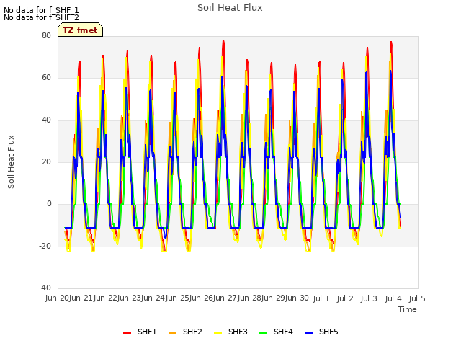Toggle the SHF1 legend label
The width and height of the screenshot is (461, 346).
pos(147,332)
